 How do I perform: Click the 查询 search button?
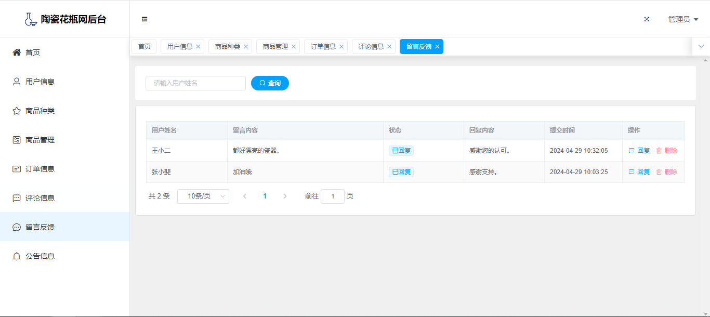click(270, 83)
